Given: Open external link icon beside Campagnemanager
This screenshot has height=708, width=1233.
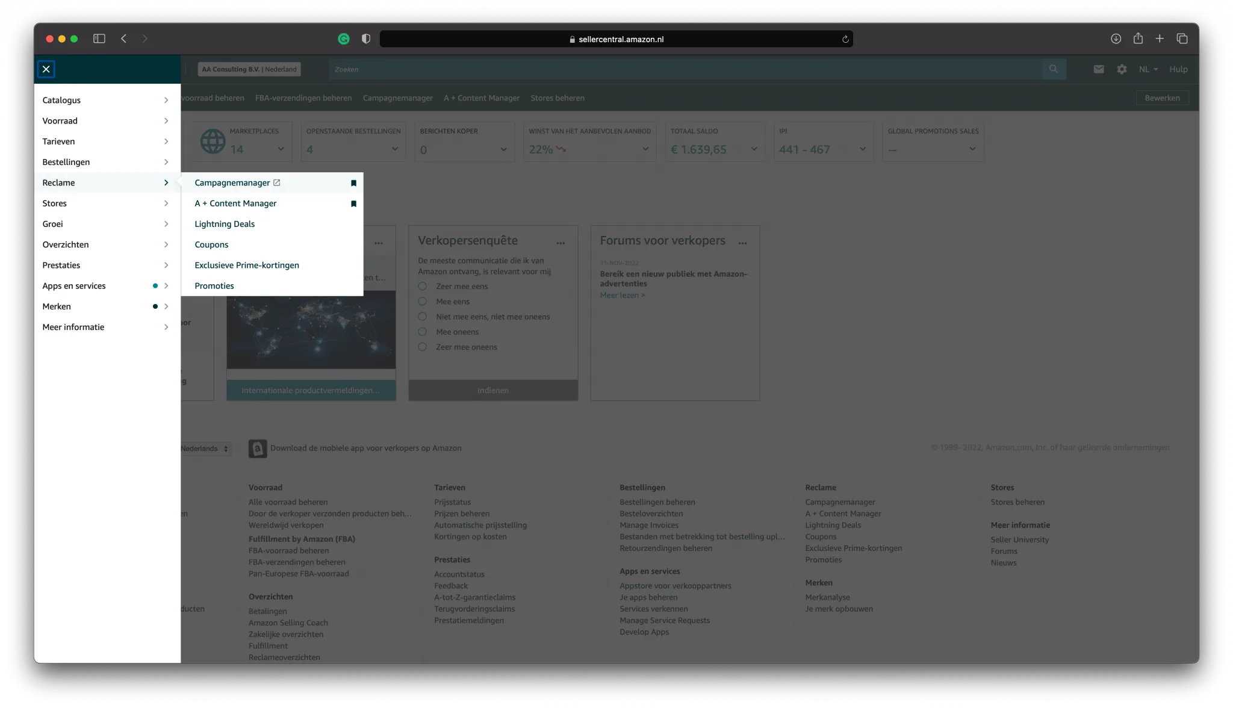Looking at the screenshot, I should pyautogui.click(x=277, y=182).
